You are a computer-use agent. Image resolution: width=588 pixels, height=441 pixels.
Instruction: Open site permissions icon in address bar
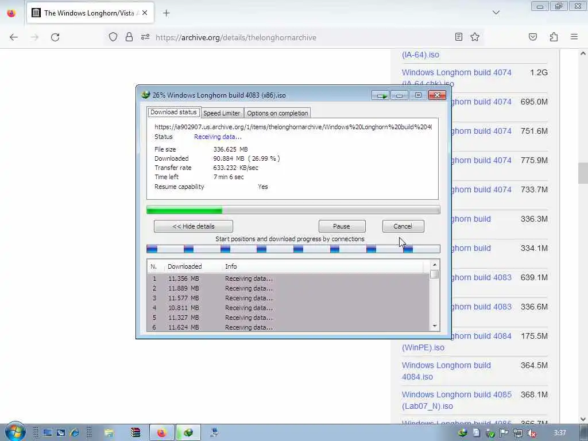pos(145,37)
